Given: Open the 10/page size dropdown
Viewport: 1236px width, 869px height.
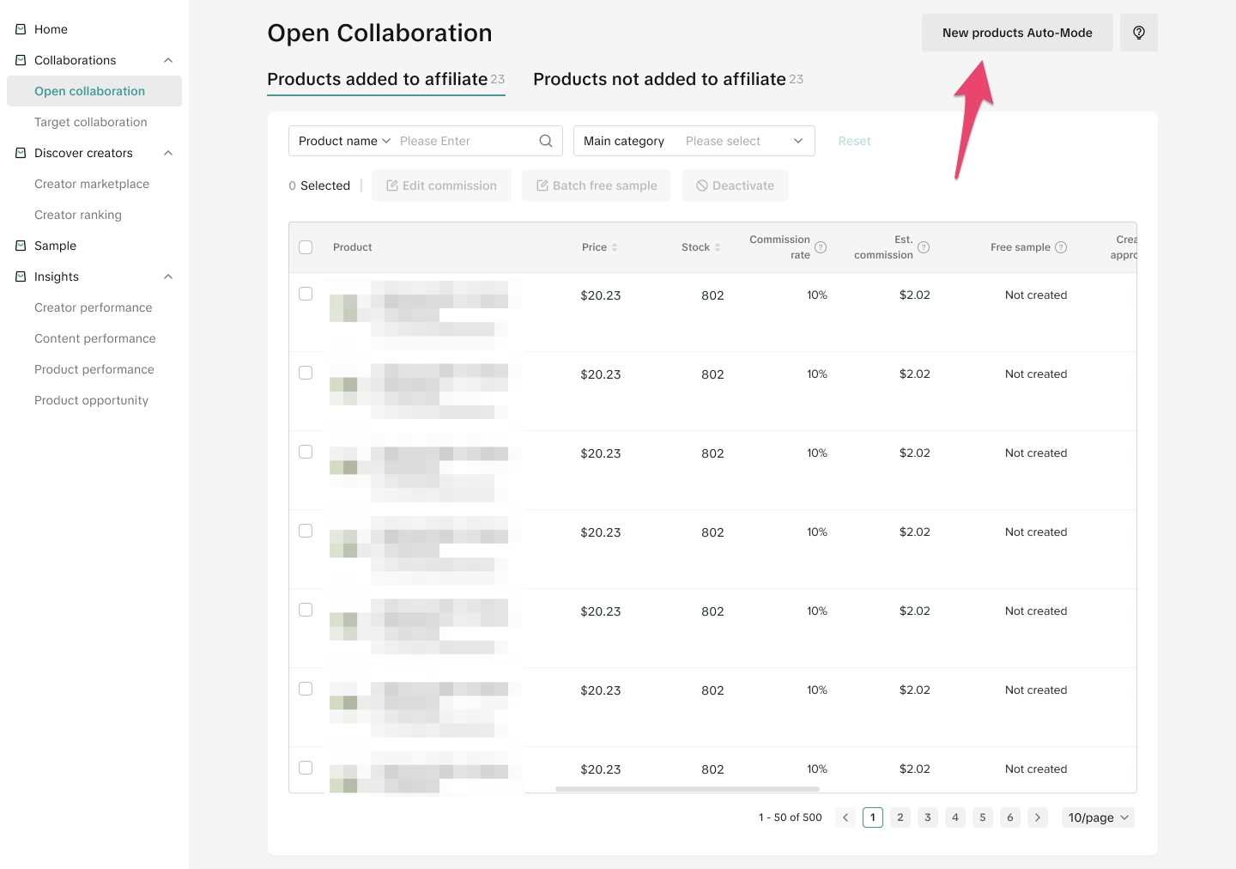Looking at the screenshot, I should pyautogui.click(x=1098, y=817).
